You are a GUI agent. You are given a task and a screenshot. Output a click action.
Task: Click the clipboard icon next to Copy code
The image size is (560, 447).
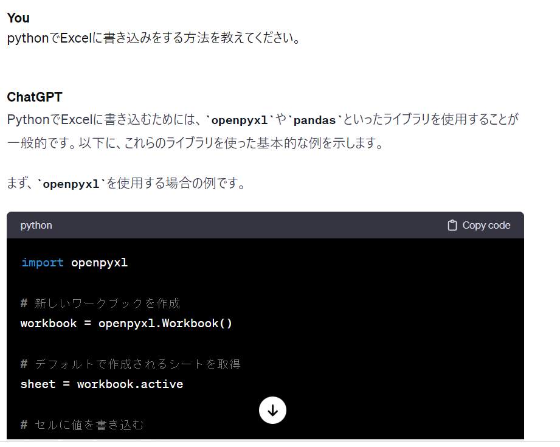(452, 225)
